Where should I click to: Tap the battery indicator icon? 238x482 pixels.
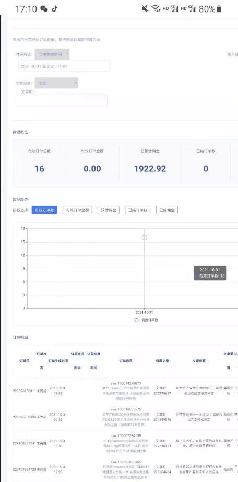point(219,8)
